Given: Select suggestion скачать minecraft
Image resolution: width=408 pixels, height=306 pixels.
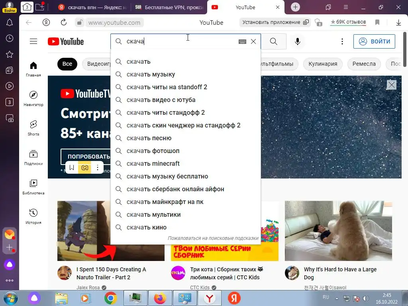Looking at the screenshot, I should coord(186,164).
